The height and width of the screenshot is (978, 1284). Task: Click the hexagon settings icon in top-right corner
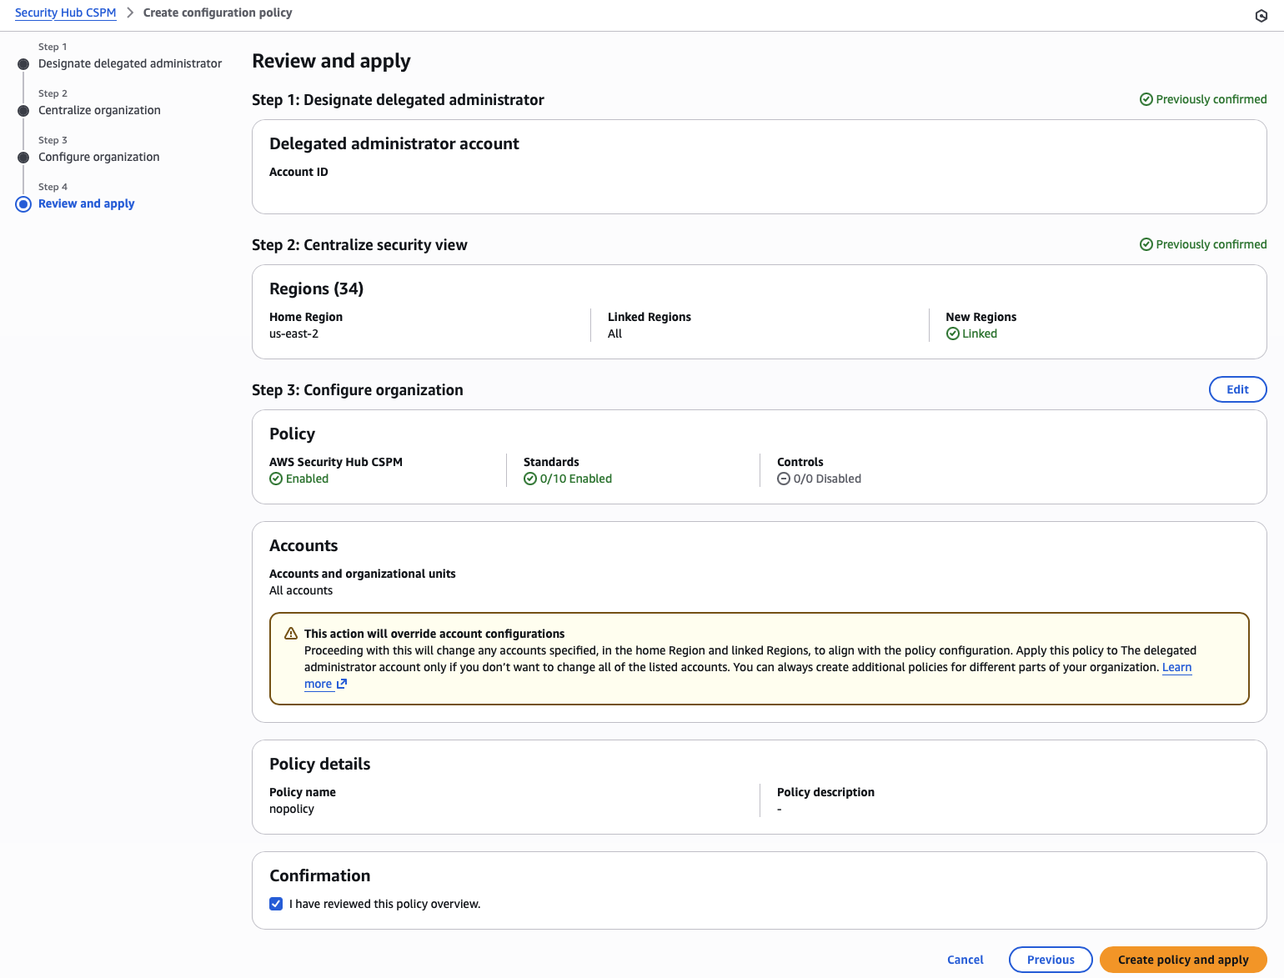click(1261, 16)
